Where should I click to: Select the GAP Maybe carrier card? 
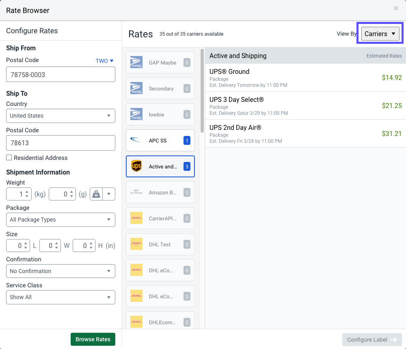coord(160,62)
